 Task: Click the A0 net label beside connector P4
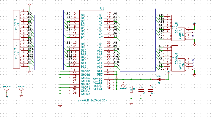click(x=160, y=68)
